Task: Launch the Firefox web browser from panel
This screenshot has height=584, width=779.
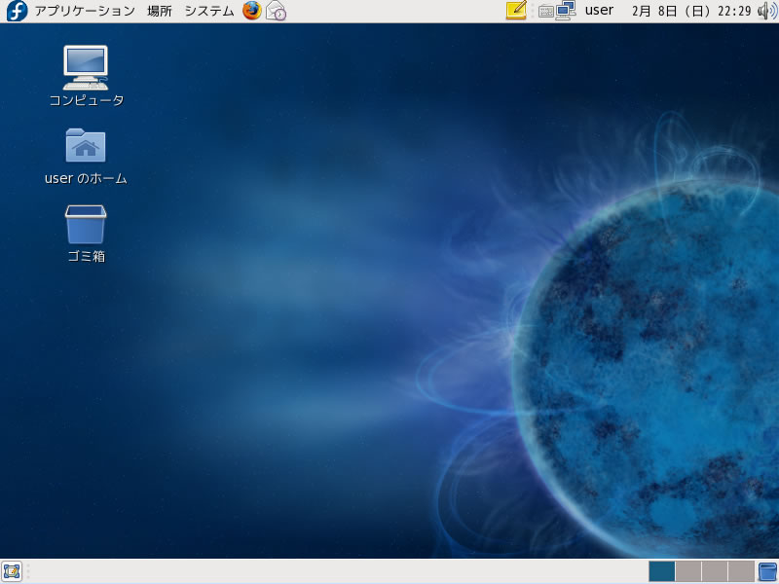Action: click(x=252, y=11)
